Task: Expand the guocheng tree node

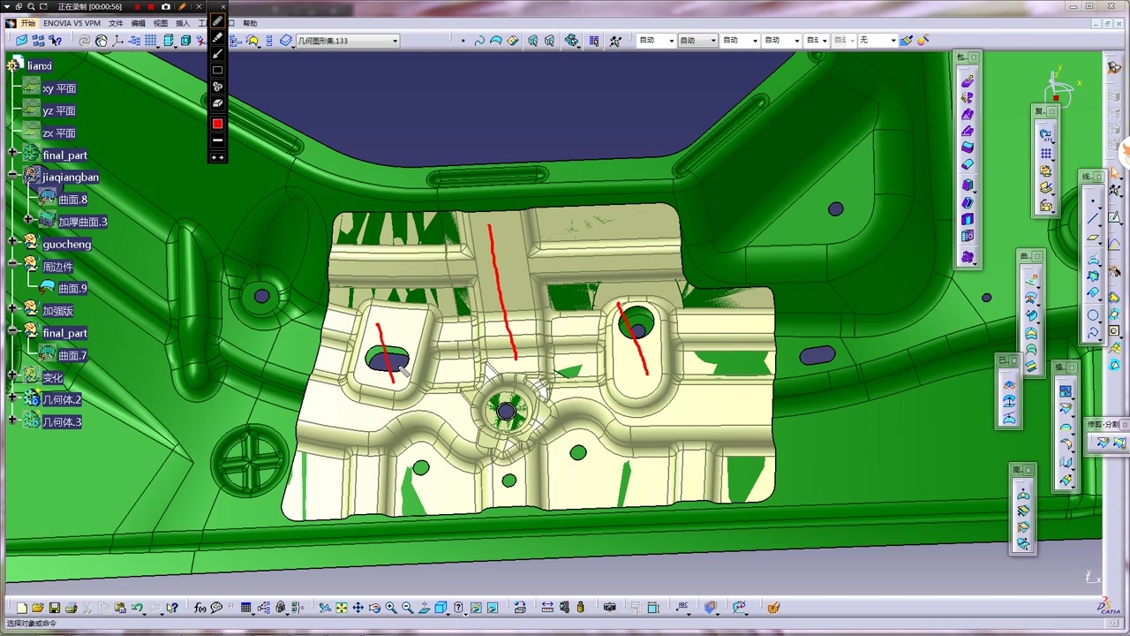Action: click(x=12, y=242)
